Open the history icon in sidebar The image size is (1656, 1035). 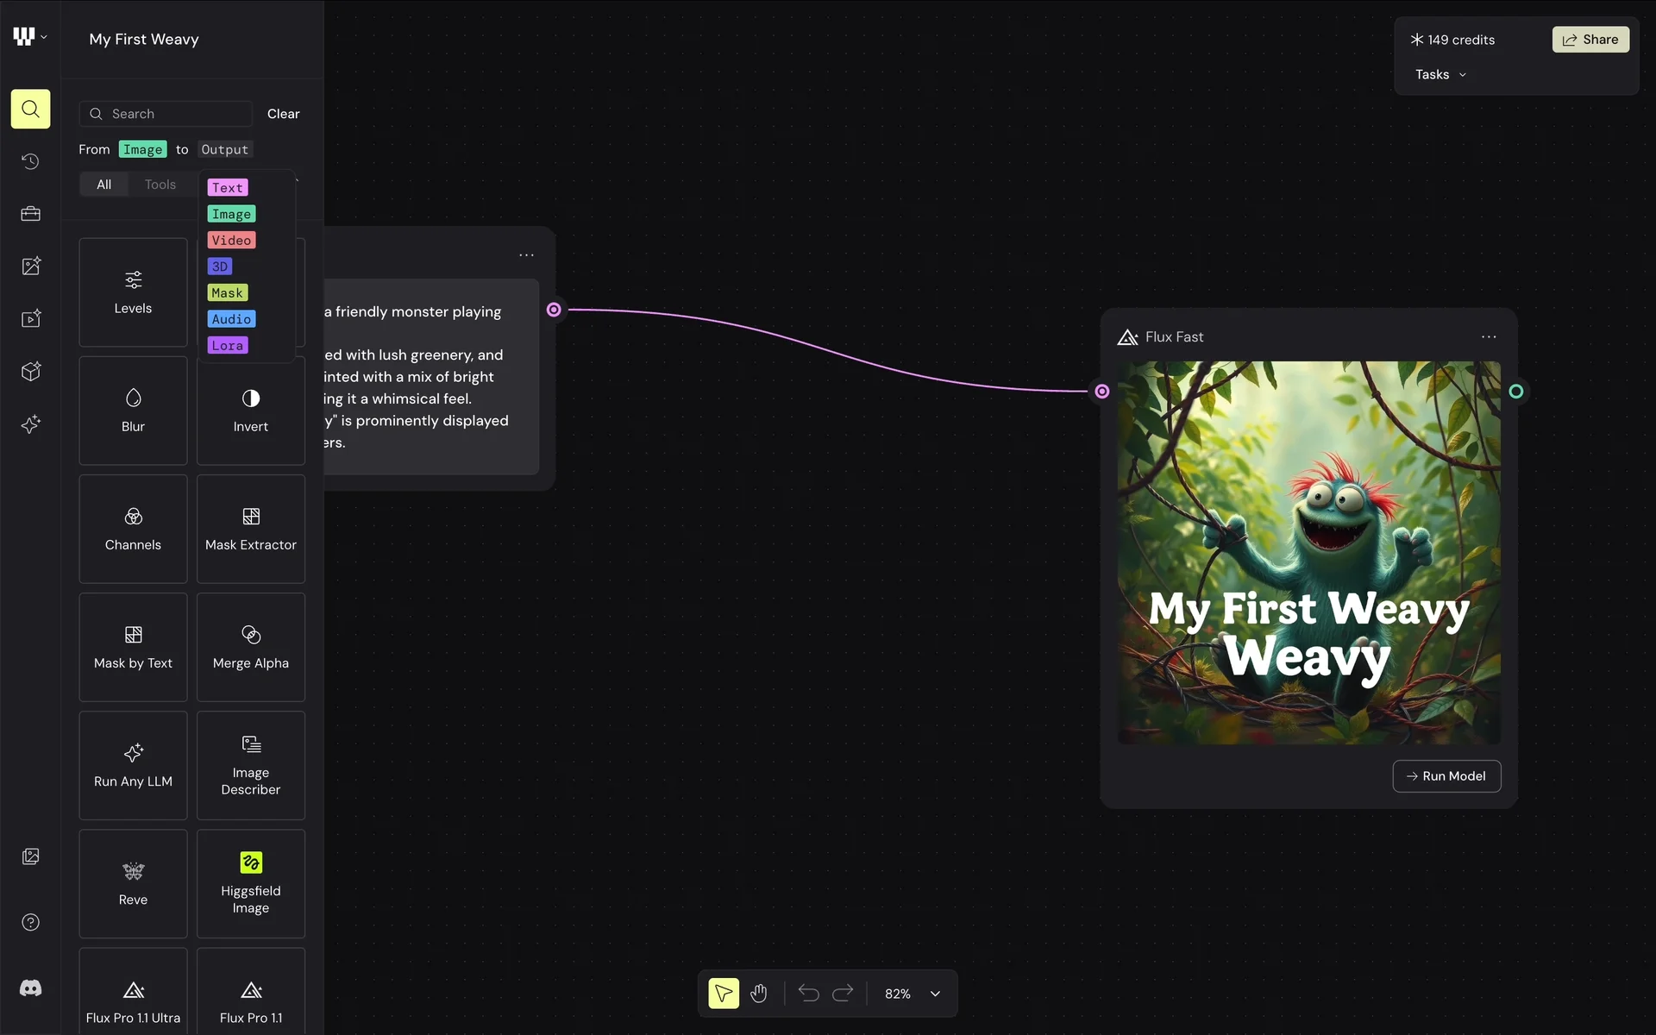click(30, 161)
